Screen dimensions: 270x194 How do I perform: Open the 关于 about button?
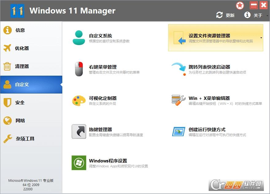tap(253, 15)
